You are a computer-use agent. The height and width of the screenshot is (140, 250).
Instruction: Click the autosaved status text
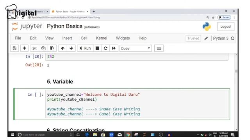(92, 27)
